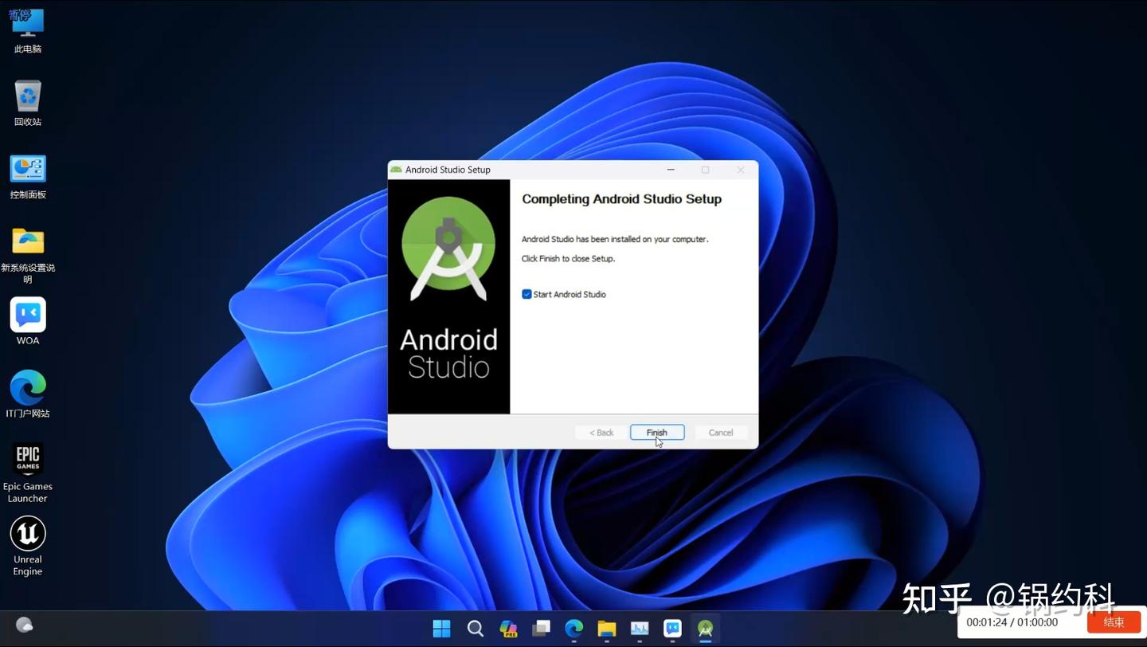
Task: Click the recording timer 00:01:24 / 01:00:00
Action: pos(1012,622)
